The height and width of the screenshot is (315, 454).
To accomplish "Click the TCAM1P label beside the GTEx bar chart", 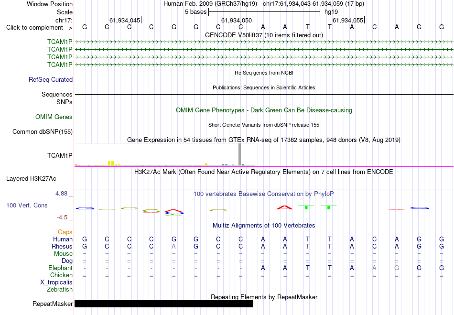I will pyautogui.click(x=60, y=156).
